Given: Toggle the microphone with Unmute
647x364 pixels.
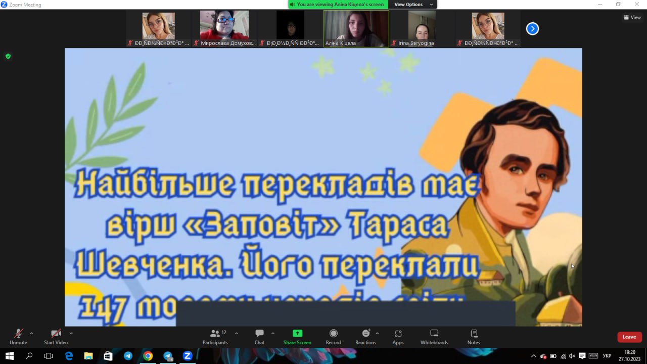Looking at the screenshot, I should 18,337.
